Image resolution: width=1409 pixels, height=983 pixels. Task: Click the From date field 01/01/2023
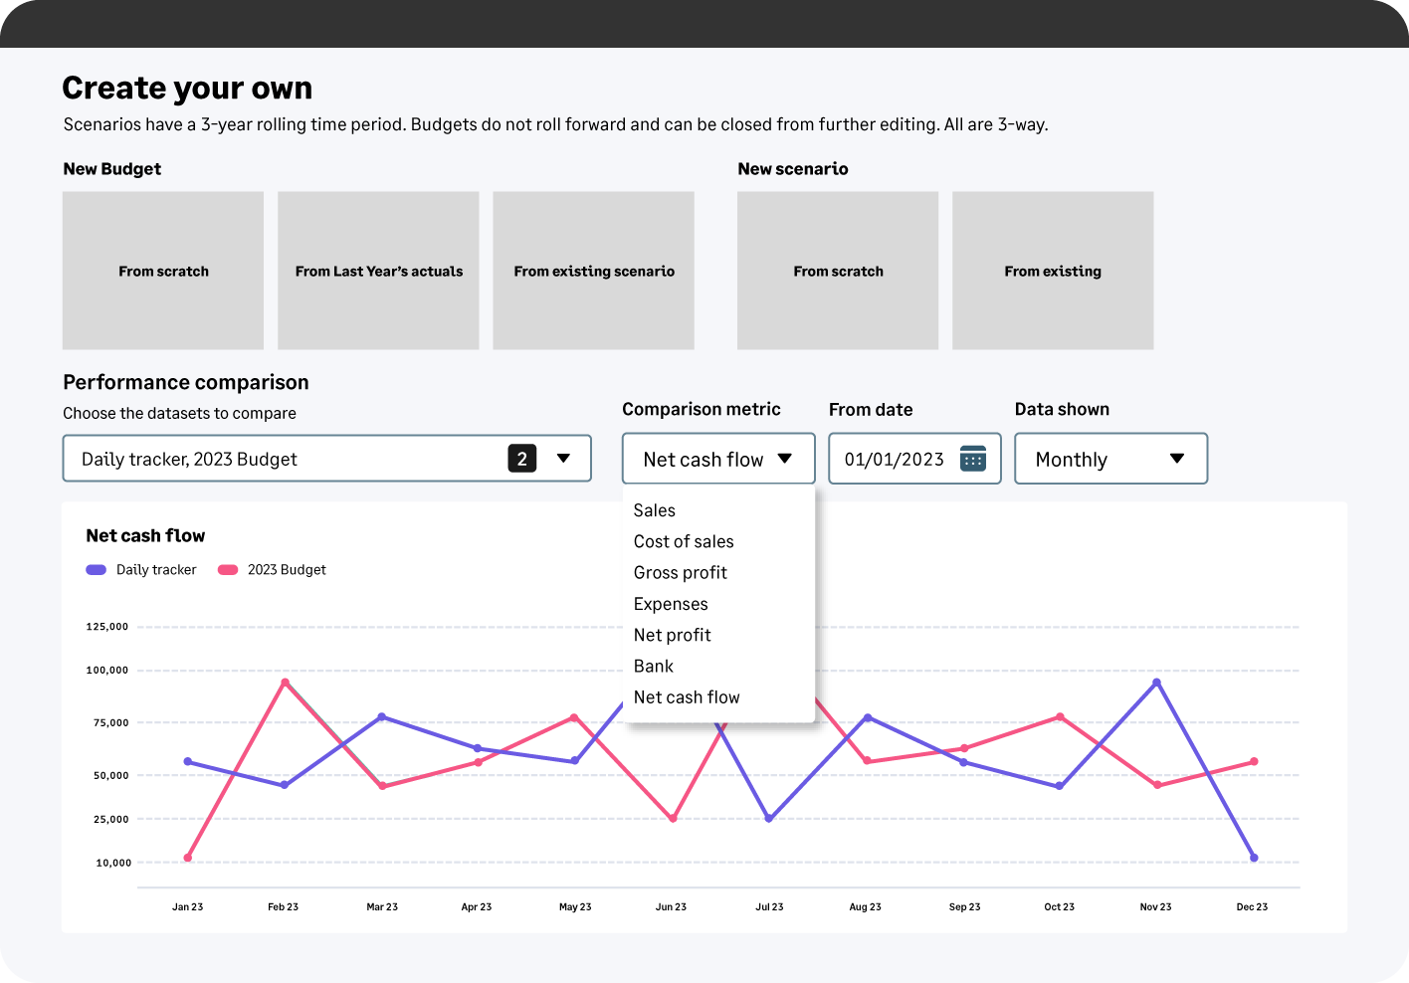point(914,459)
